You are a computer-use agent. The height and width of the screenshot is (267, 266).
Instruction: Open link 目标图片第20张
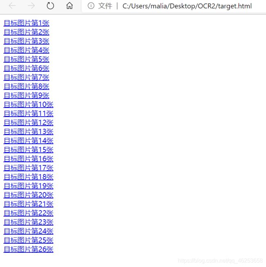[28, 195]
